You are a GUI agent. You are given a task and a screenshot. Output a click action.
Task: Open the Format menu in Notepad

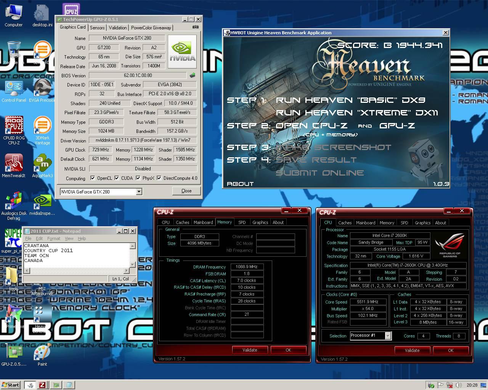(54, 238)
